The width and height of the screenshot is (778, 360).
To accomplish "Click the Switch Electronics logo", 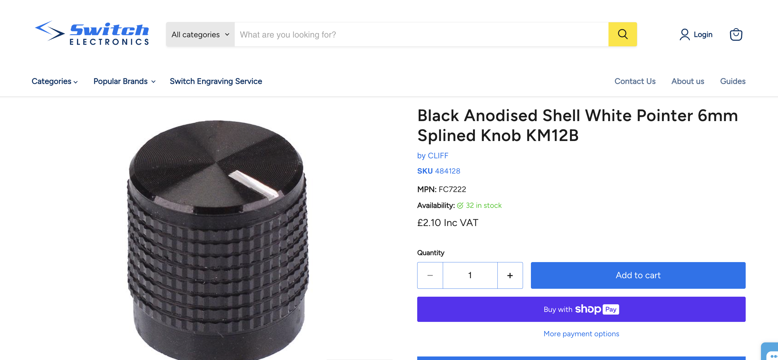I will click(x=92, y=33).
